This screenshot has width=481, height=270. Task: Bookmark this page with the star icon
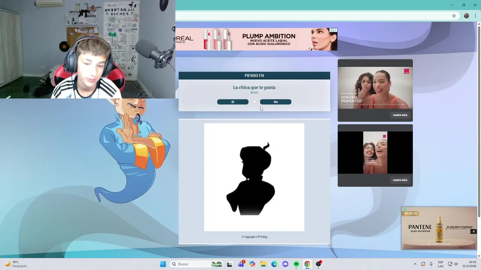[454, 16]
